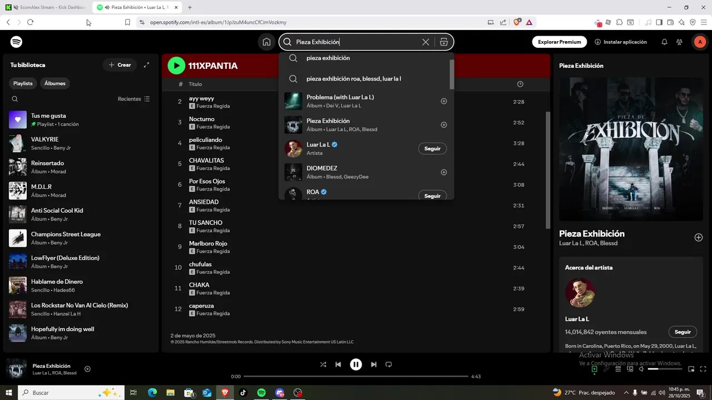Click track 'CHAVALITAS' row
The image size is (712, 400).
pyautogui.click(x=355, y=164)
